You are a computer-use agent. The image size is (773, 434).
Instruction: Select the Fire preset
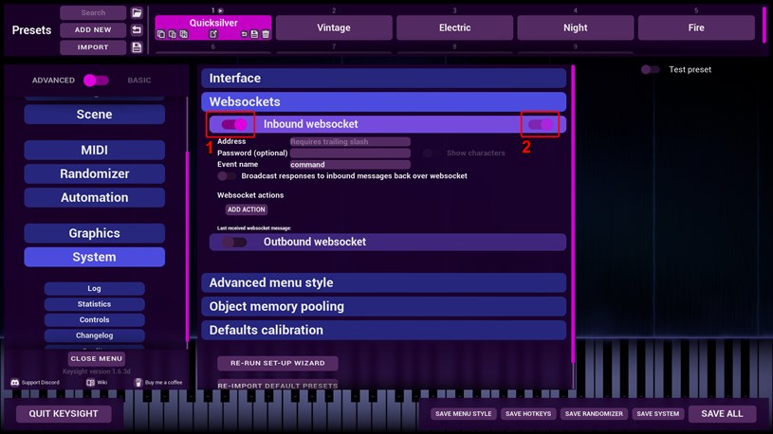click(x=696, y=27)
